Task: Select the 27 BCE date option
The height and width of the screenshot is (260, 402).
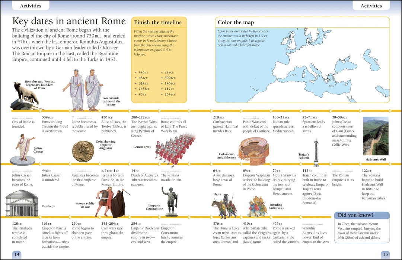Action: pos(169,72)
